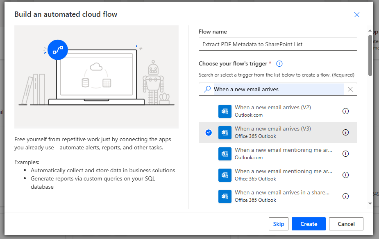The width and height of the screenshot is (379, 239).
Task: Click the Create button
Action: 309,224
